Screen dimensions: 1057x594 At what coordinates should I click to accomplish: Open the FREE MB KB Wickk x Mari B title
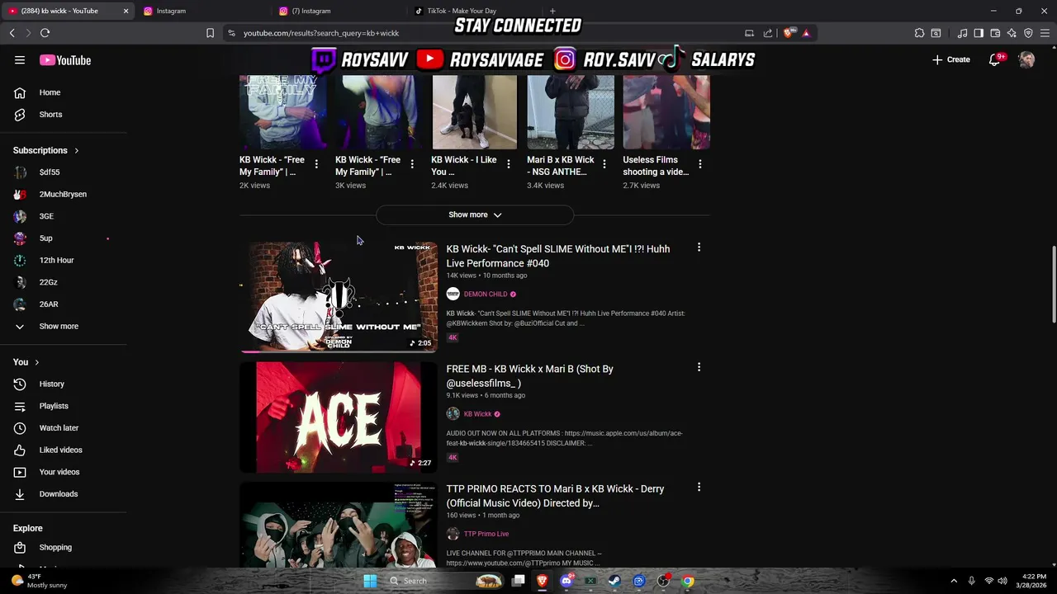tap(530, 375)
